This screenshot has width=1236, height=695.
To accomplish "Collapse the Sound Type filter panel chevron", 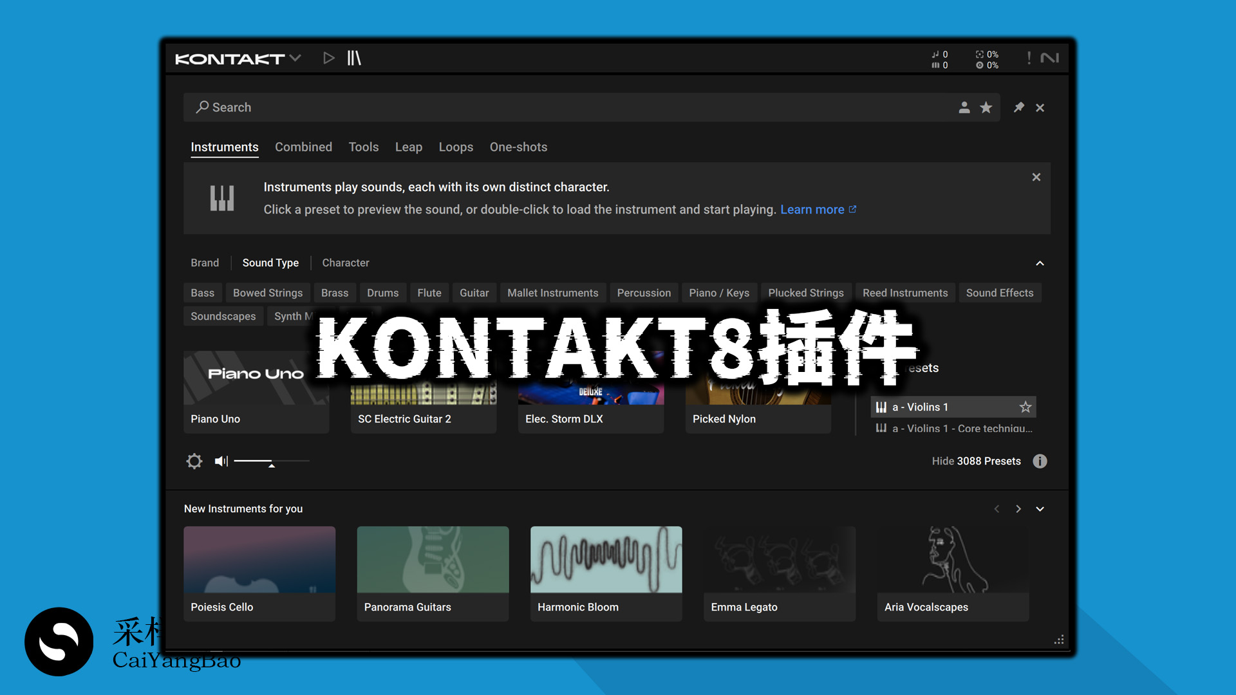I will click(x=1040, y=263).
